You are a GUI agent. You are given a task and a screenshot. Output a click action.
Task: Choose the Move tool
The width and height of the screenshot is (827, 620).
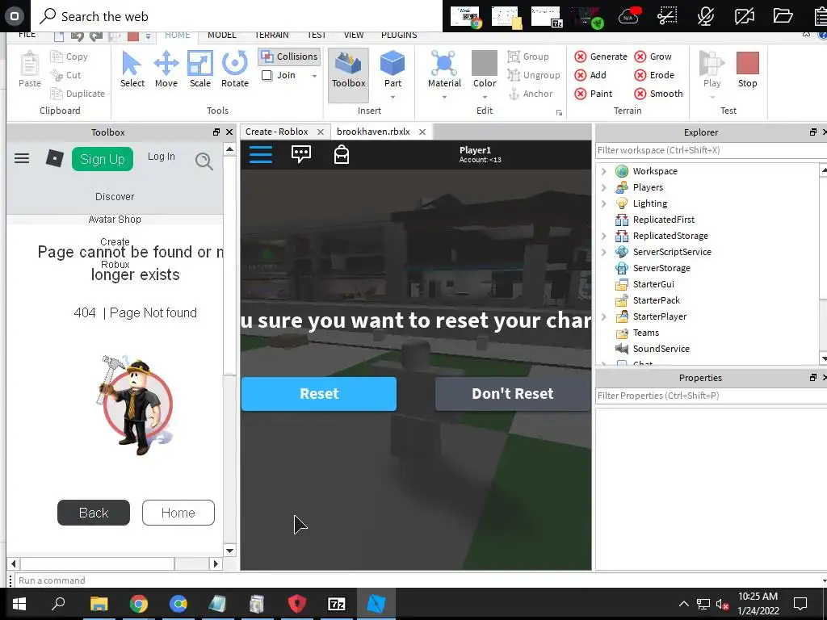point(166,69)
